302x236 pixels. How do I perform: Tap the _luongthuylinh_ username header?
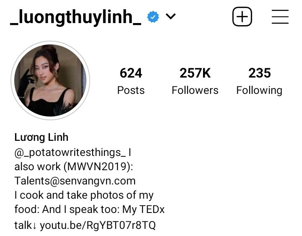[75, 17]
